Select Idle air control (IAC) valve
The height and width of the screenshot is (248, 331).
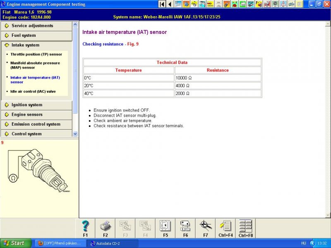33,91
